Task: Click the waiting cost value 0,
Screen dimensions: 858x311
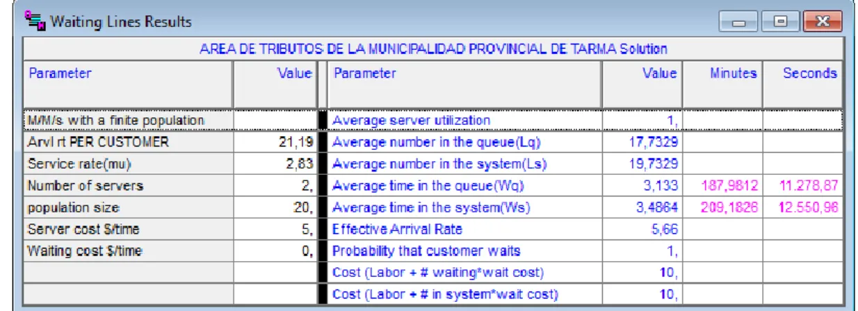Action: [x=309, y=251]
